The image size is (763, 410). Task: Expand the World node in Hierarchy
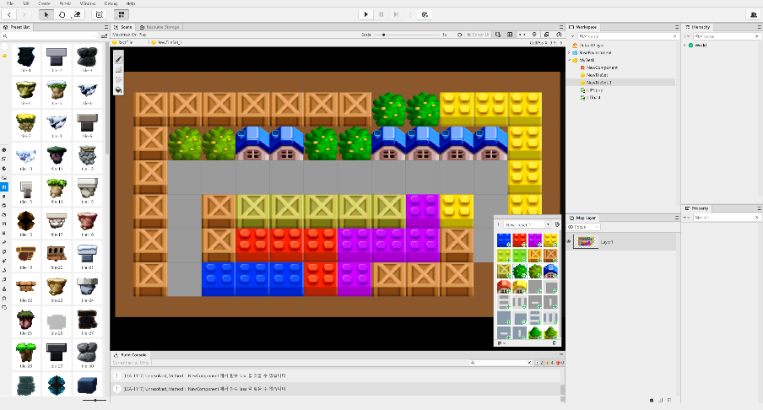pos(685,46)
